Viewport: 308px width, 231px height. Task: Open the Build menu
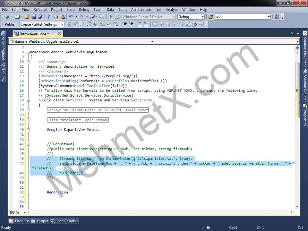pos(71,10)
